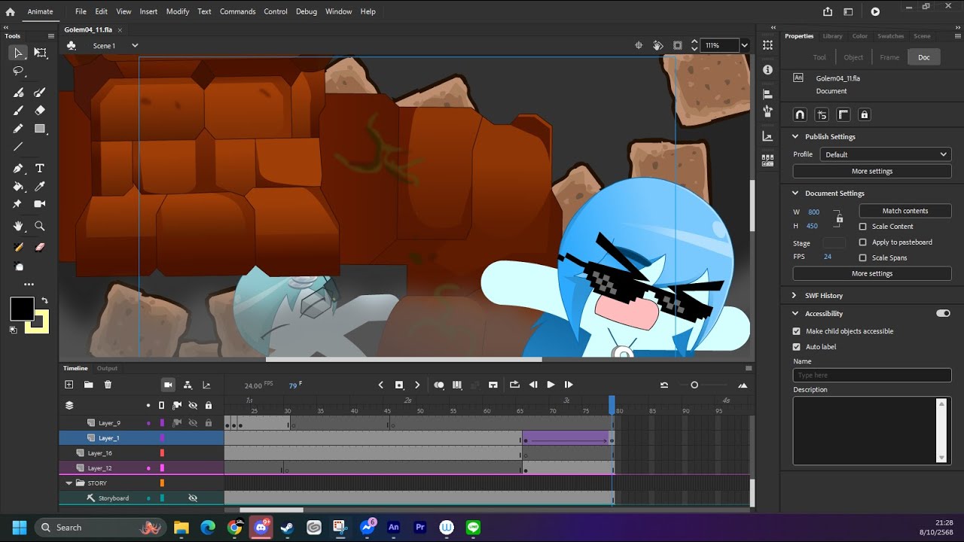The height and width of the screenshot is (542, 964).
Task: Toggle Scale Content checkbox
Action: tap(863, 227)
